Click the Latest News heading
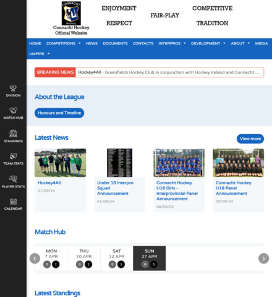This screenshot has width=272, height=297. point(51,137)
